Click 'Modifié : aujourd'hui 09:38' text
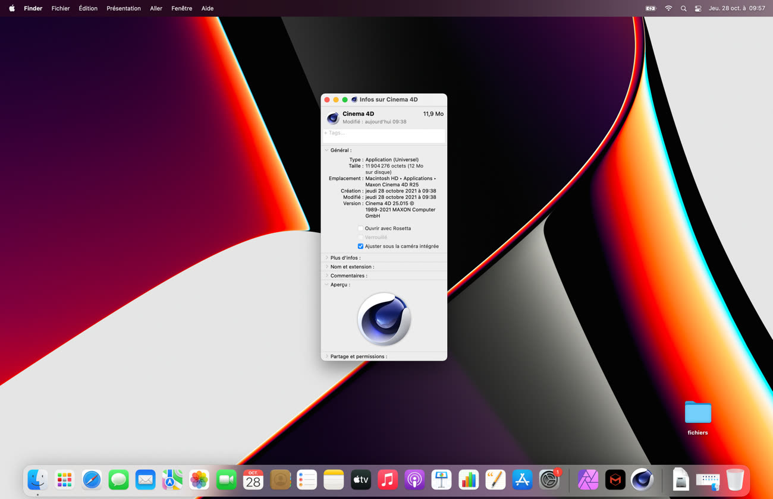Screen dimensions: 773x499 pyautogui.click(x=375, y=122)
